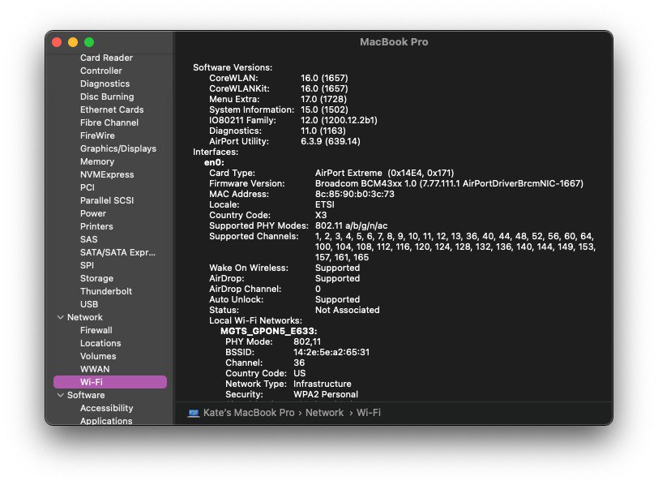Open Ethernet Cards in the sidebar
658x485 pixels.
(112, 110)
